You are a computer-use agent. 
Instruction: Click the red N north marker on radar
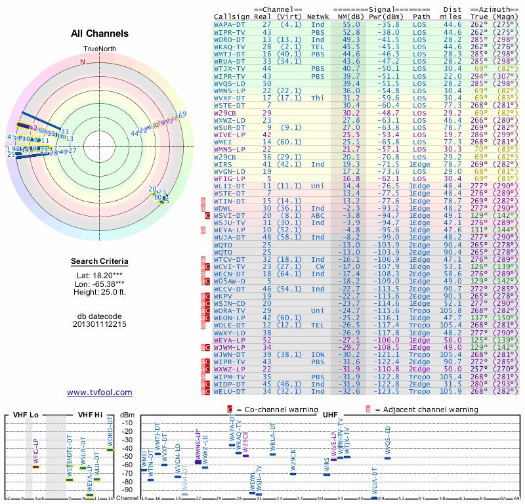point(83,62)
